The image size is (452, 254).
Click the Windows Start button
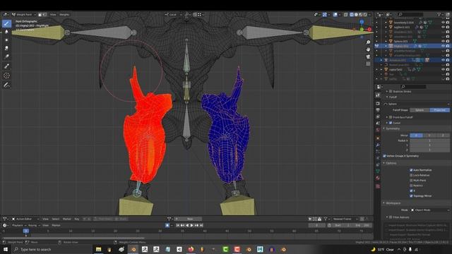pos(5,249)
